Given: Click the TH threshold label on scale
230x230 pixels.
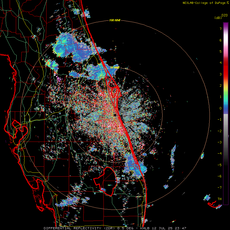Looking at the screenshot, I should (220, 199).
